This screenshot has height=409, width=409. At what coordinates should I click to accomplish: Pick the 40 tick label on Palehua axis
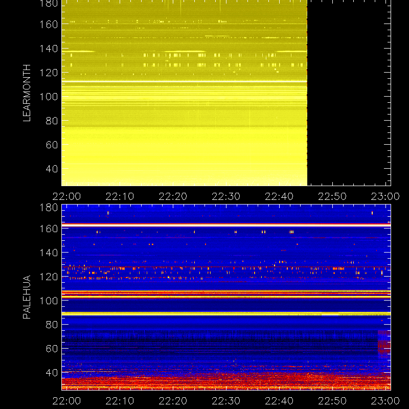(52, 373)
